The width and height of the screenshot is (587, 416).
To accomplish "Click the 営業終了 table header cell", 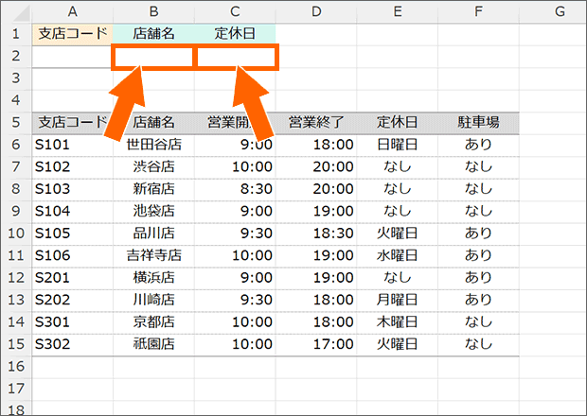I will [316, 122].
